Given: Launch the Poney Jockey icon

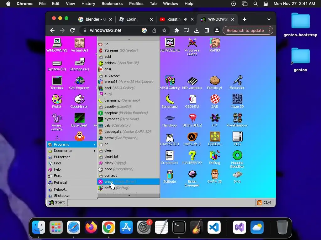Looking at the screenshot, I should (x=57, y=122).
